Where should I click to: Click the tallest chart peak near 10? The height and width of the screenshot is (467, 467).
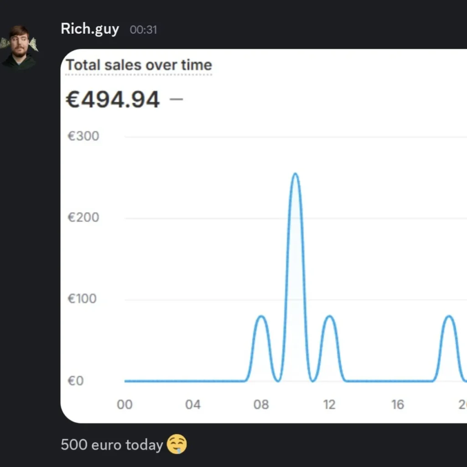point(295,174)
